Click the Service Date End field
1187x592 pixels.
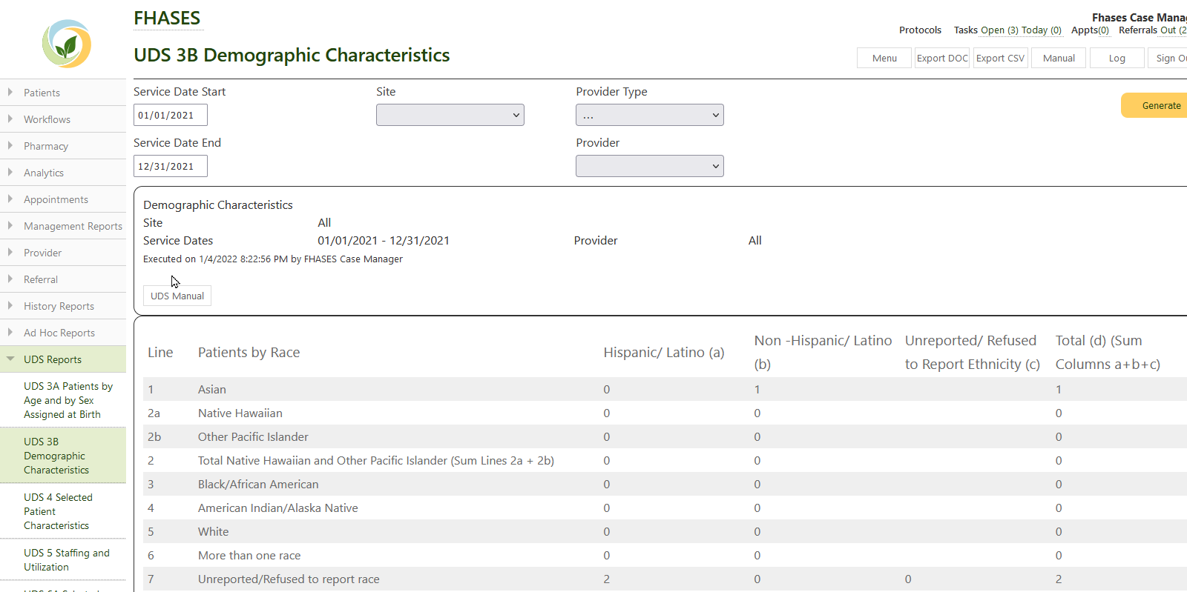pos(171,166)
